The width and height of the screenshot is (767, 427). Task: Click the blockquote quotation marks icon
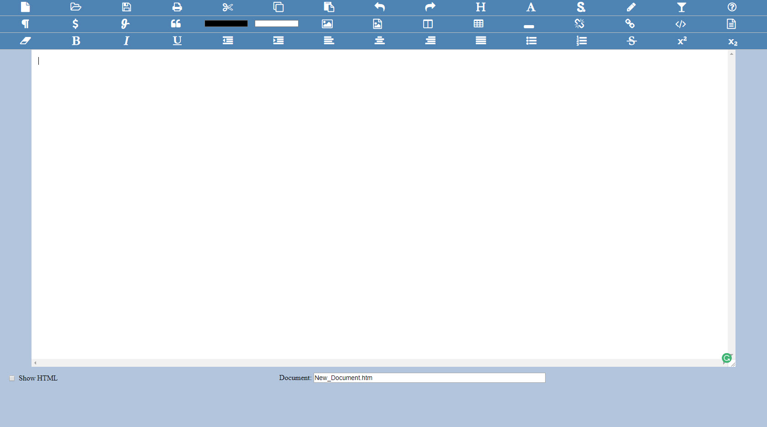pyautogui.click(x=176, y=24)
